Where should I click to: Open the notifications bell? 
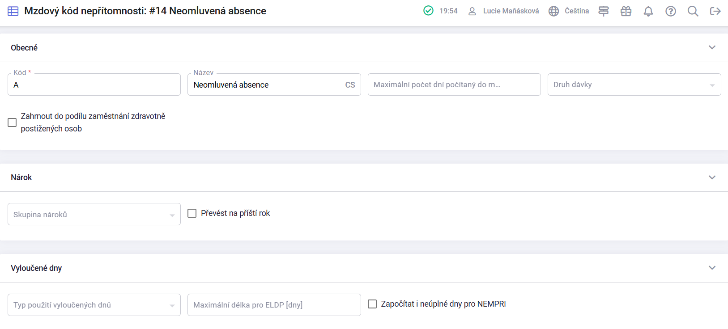(x=648, y=11)
